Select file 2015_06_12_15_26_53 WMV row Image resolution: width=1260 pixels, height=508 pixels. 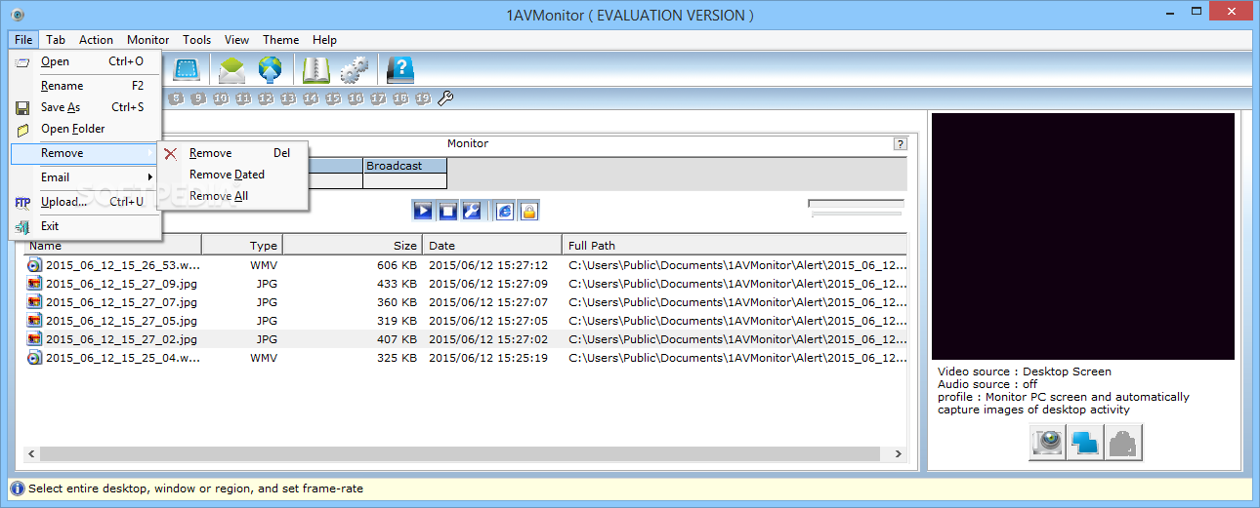point(466,265)
